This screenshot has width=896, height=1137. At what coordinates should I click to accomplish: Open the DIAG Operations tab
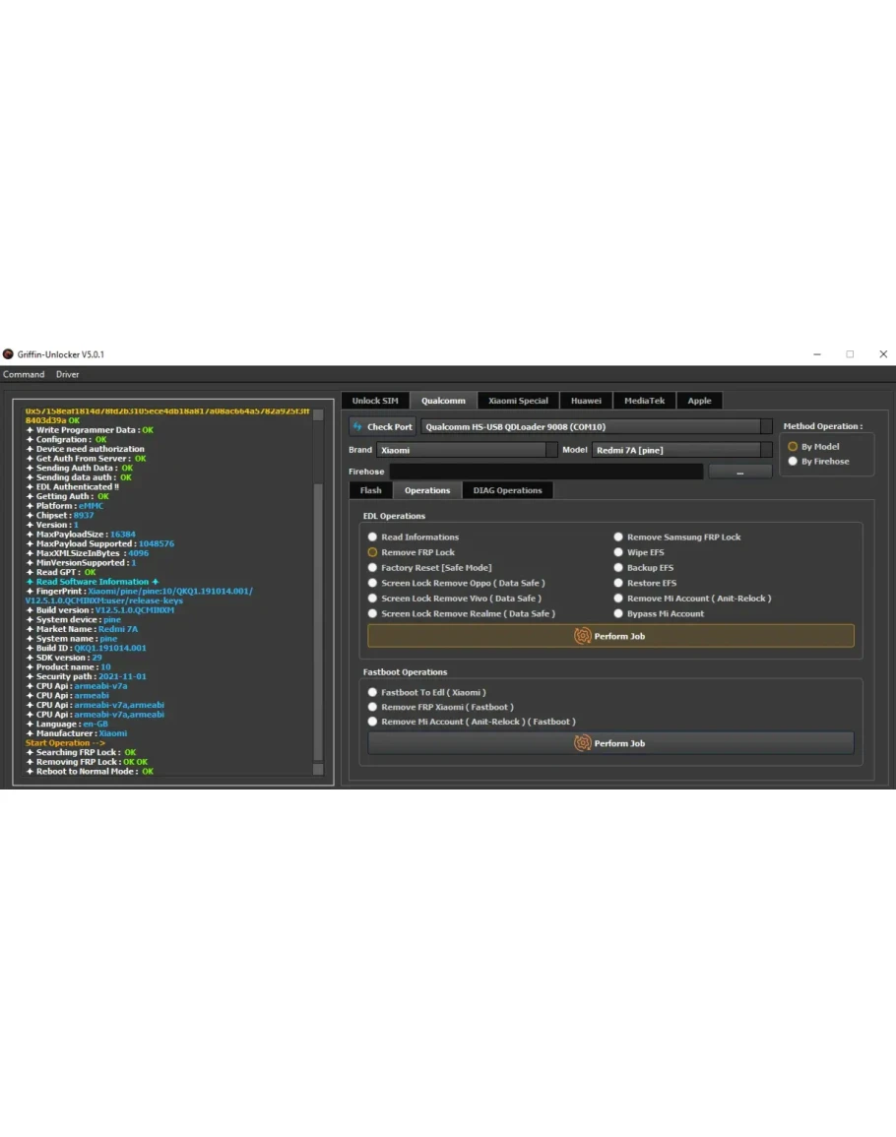coord(507,490)
